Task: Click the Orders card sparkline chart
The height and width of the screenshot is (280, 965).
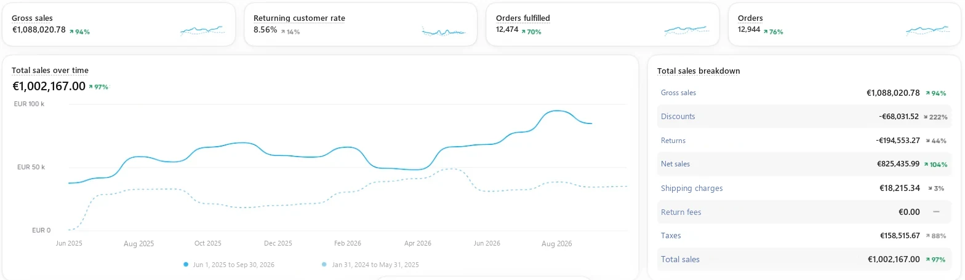Action: pyautogui.click(x=928, y=30)
